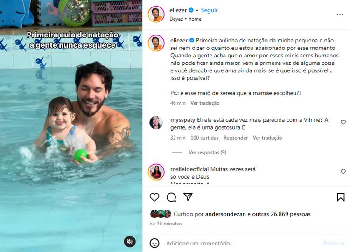Unmute the video with speaker icon
The height and width of the screenshot is (252, 350).
pyautogui.click(x=130, y=242)
